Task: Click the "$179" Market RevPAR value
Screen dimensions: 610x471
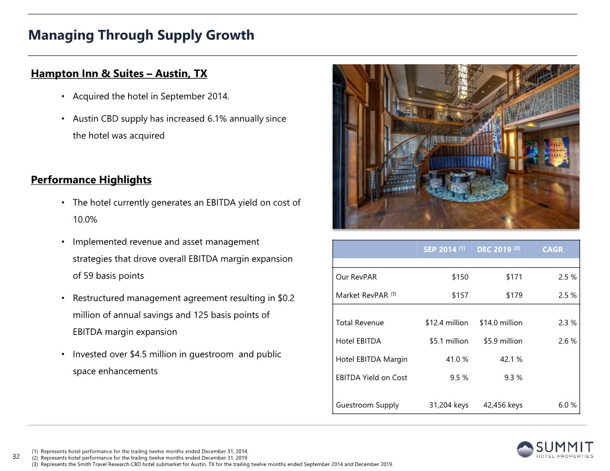Action: [x=514, y=295]
